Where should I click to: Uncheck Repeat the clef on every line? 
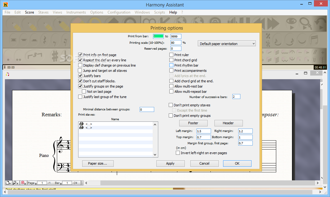click(x=80, y=60)
